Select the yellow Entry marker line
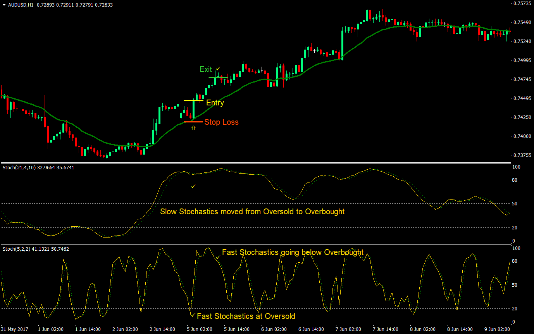The image size is (534, 334). [x=193, y=100]
